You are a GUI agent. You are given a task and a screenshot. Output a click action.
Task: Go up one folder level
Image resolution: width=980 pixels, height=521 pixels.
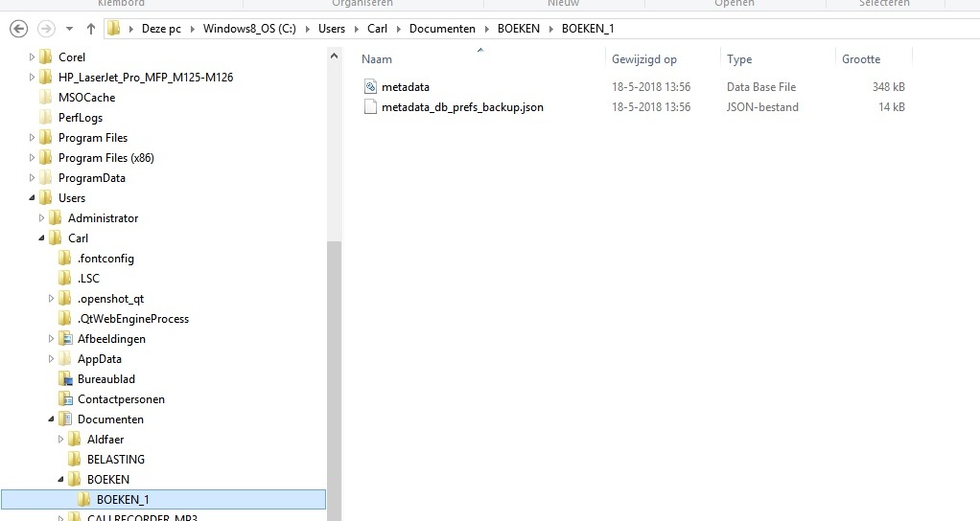(x=91, y=29)
